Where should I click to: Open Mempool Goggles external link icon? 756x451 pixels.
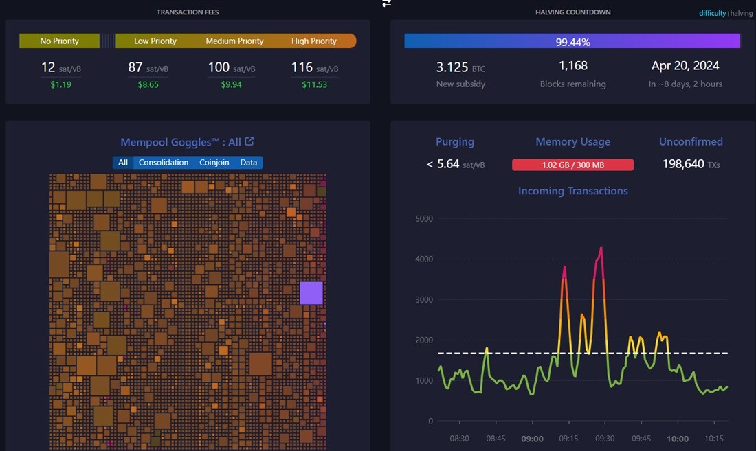(x=249, y=141)
